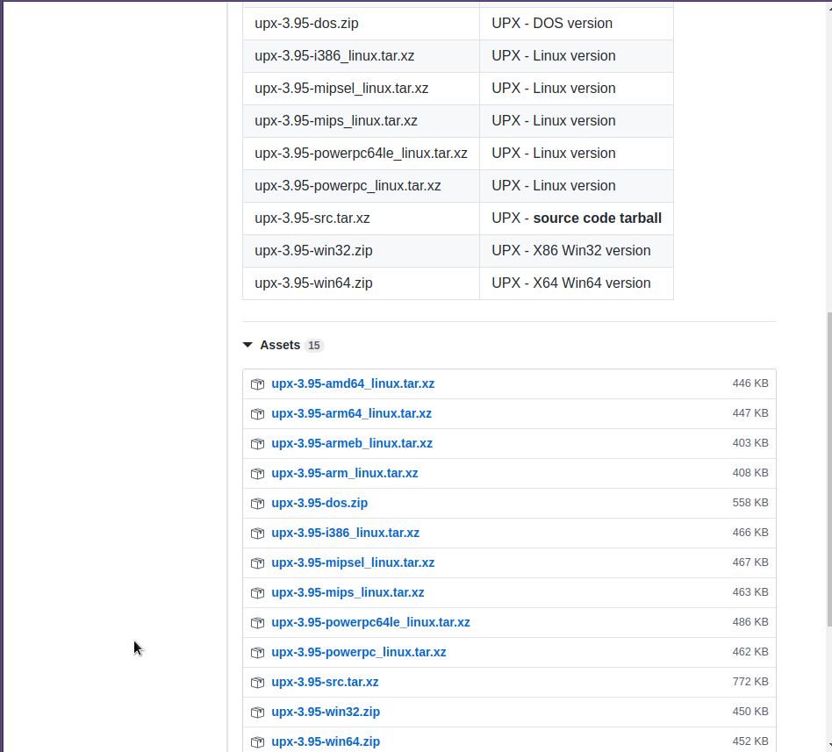Select table cell upx-3.95-src.tar.xz
Viewport: 832px width, 752px height.
361,218
